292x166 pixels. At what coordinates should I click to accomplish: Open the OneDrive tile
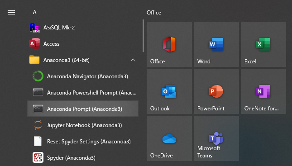(x=169, y=138)
